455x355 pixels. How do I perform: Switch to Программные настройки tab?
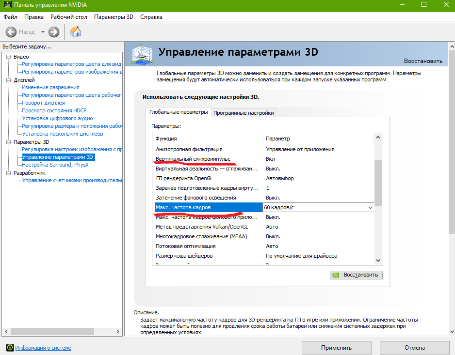(244, 113)
